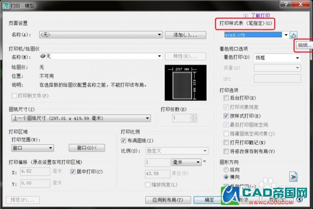Open the 比例(S) 自定义 dropdown

(177, 151)
